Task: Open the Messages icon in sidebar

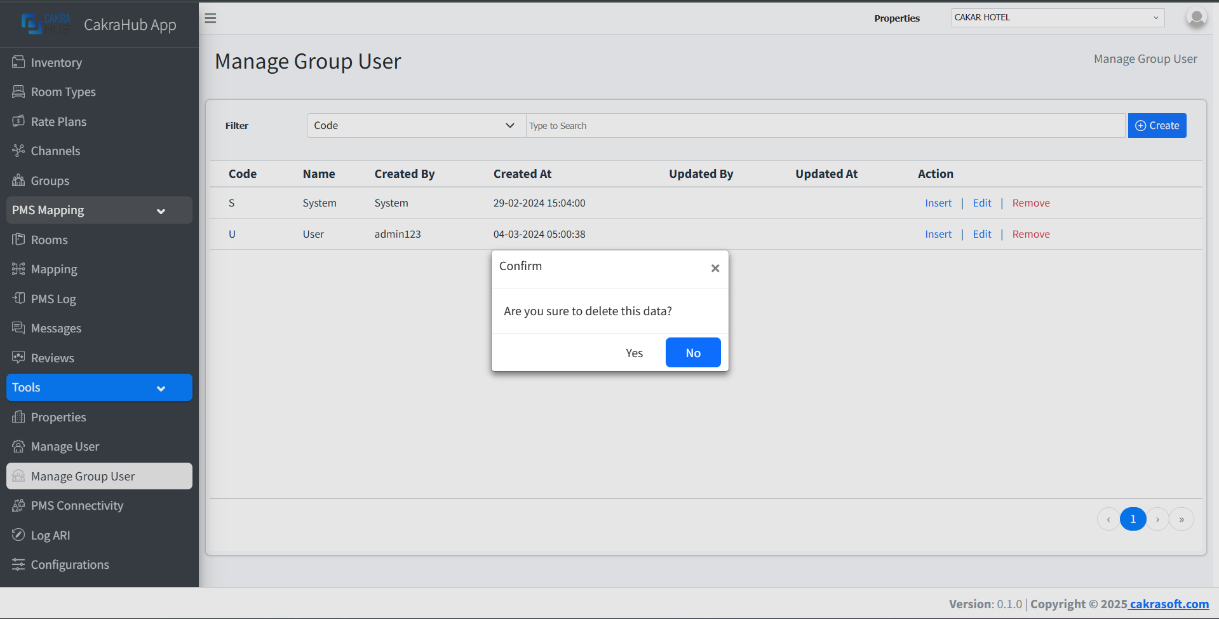Action: pos(18,328)
